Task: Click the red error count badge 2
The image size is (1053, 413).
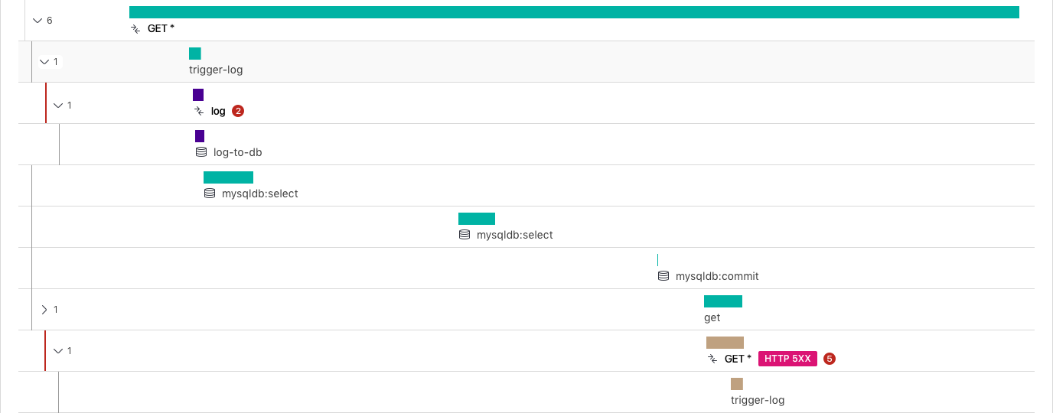Action: coord(238,111)
